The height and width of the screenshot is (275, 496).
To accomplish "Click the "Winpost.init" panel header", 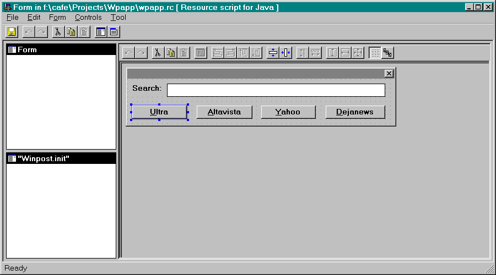I will click(x=61, y=158).
